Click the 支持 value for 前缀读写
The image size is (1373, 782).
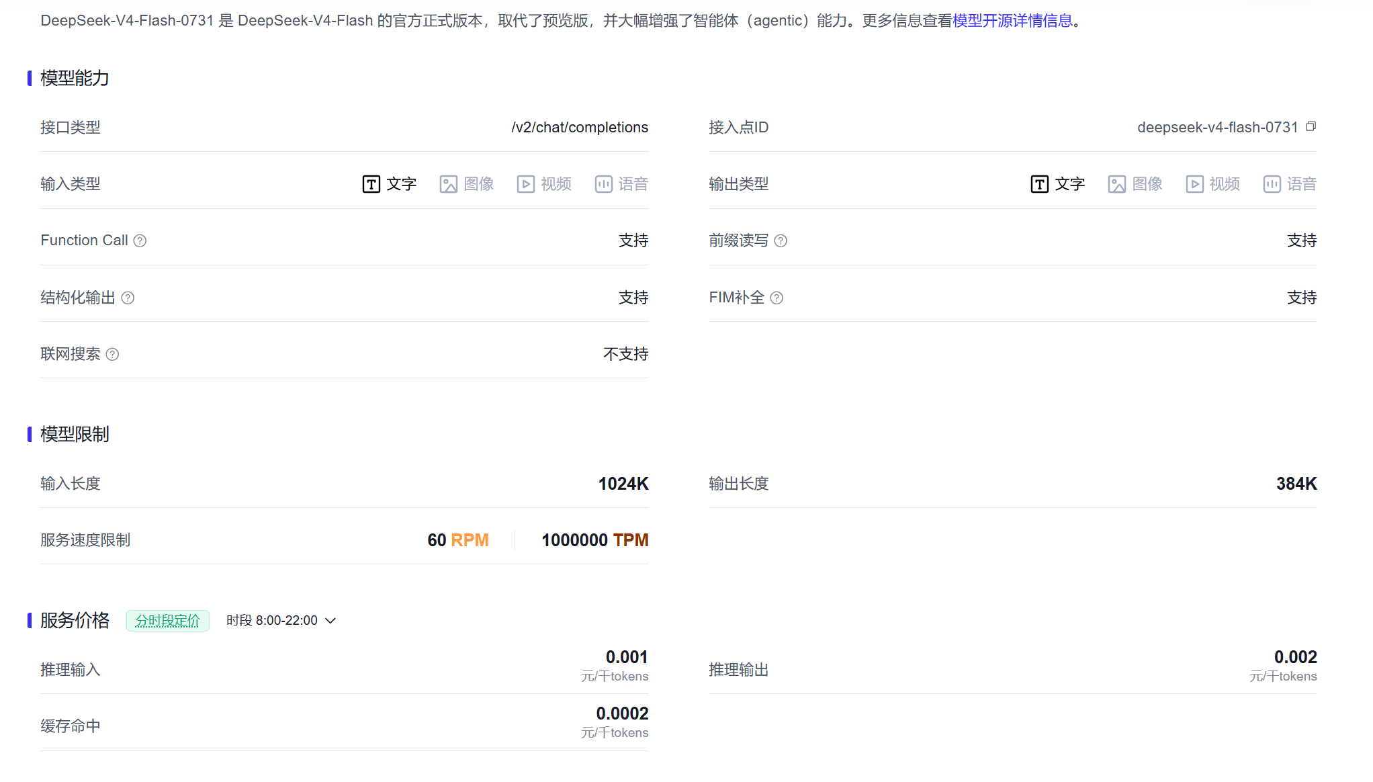click(x=1302, y=241)
